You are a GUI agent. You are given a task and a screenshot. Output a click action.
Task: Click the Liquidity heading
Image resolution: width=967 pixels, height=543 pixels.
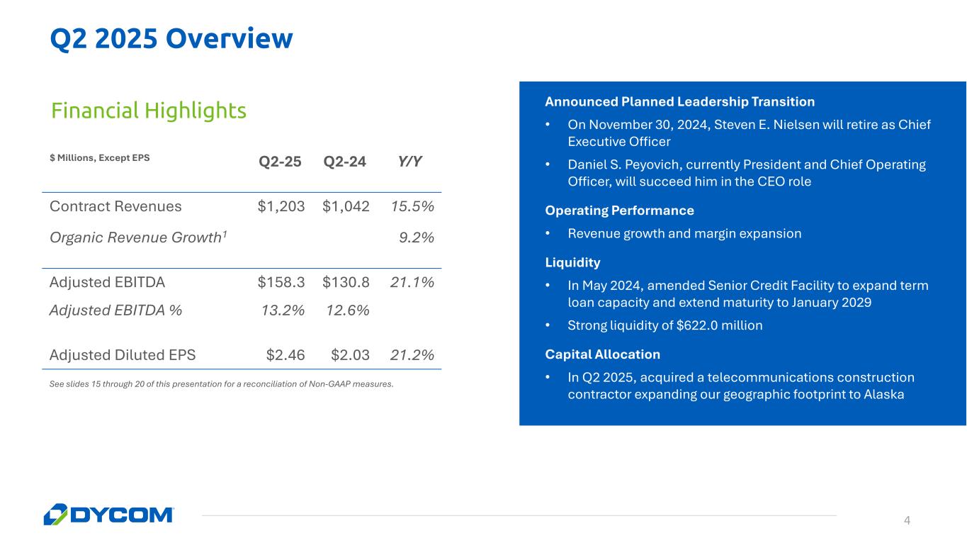[572, 263]
